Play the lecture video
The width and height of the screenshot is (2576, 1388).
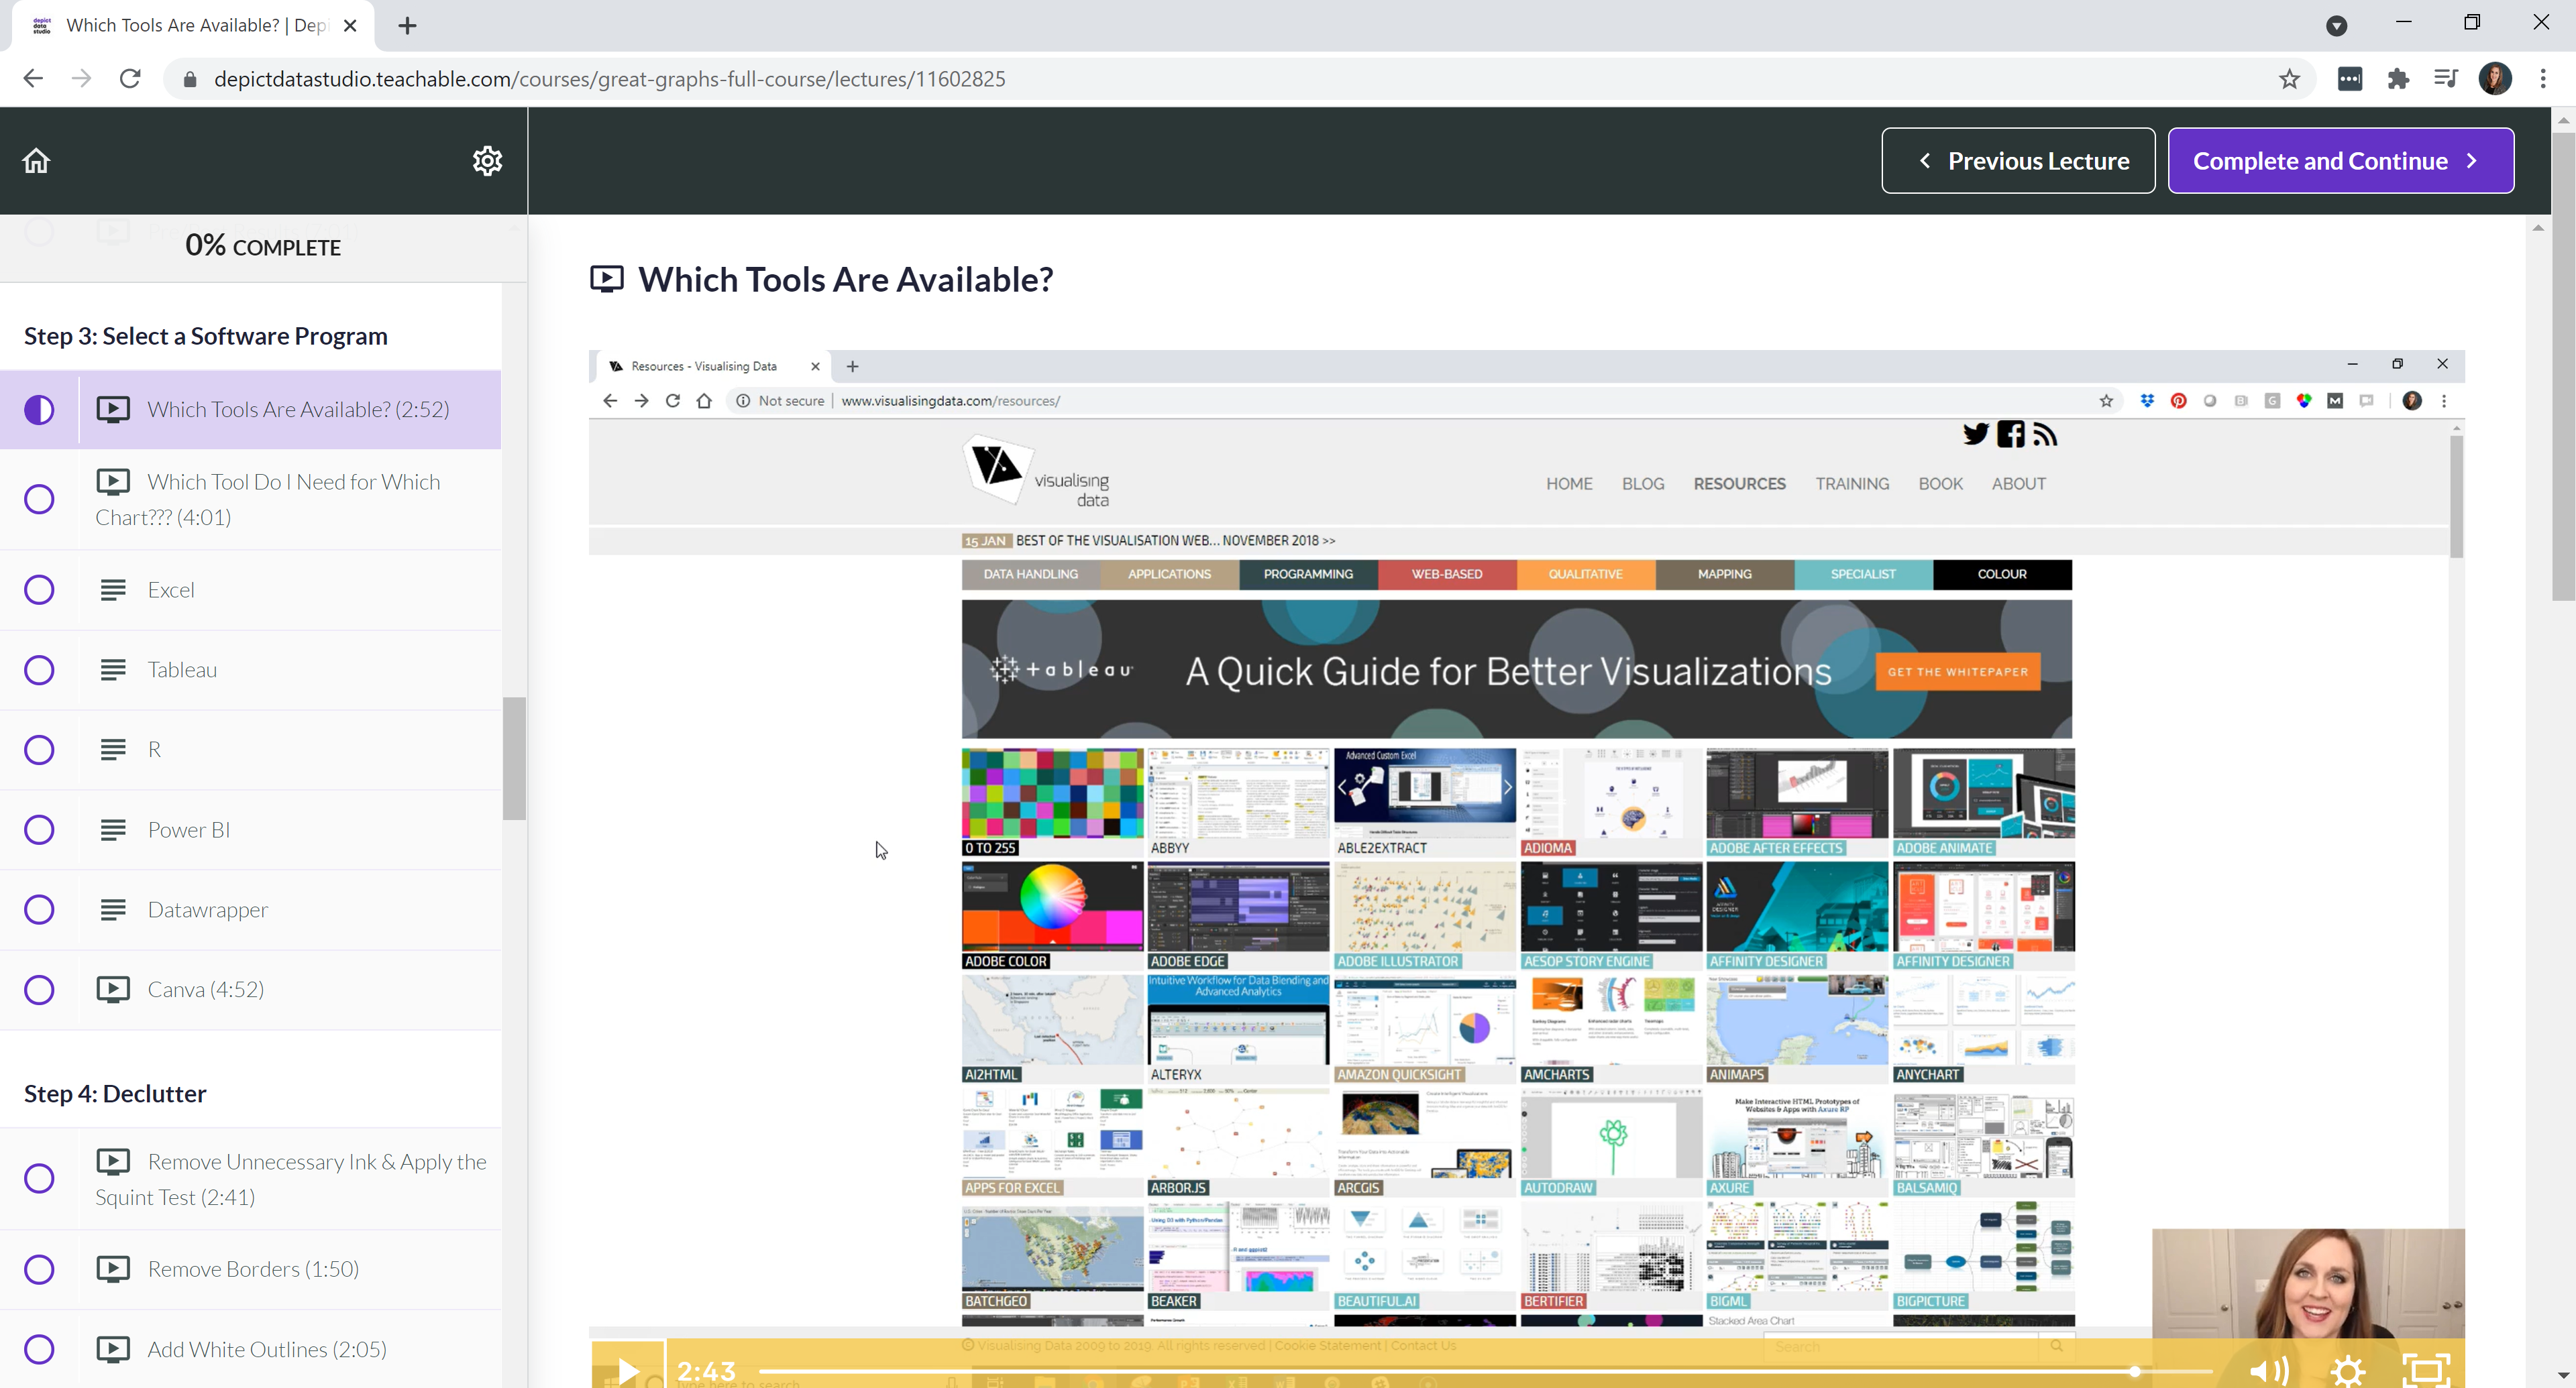pos(628,1370)
